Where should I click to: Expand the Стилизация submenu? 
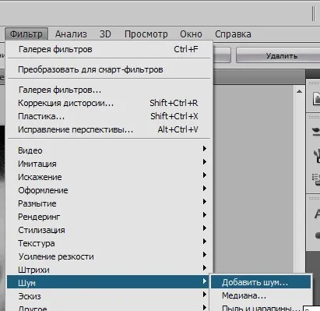point(109,230)
